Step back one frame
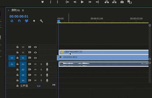Screen dimensions: 152x98 [x=75, y=2]
